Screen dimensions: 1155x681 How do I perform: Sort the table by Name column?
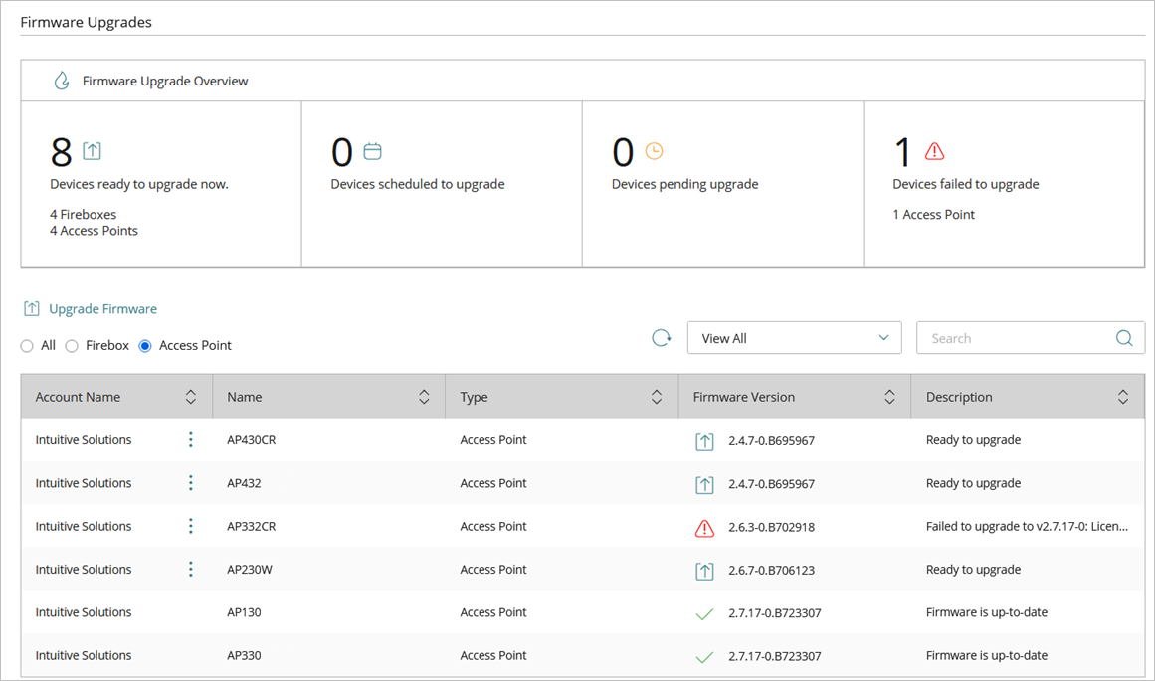click(x=423, y=396)
